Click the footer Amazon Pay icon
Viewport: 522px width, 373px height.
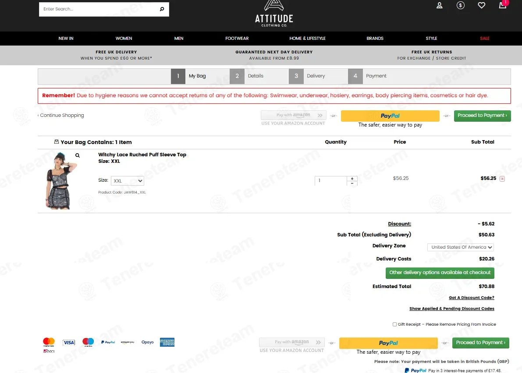(128, 342)
